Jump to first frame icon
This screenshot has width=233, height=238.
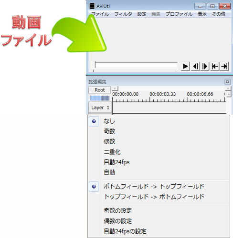(215, 66)
